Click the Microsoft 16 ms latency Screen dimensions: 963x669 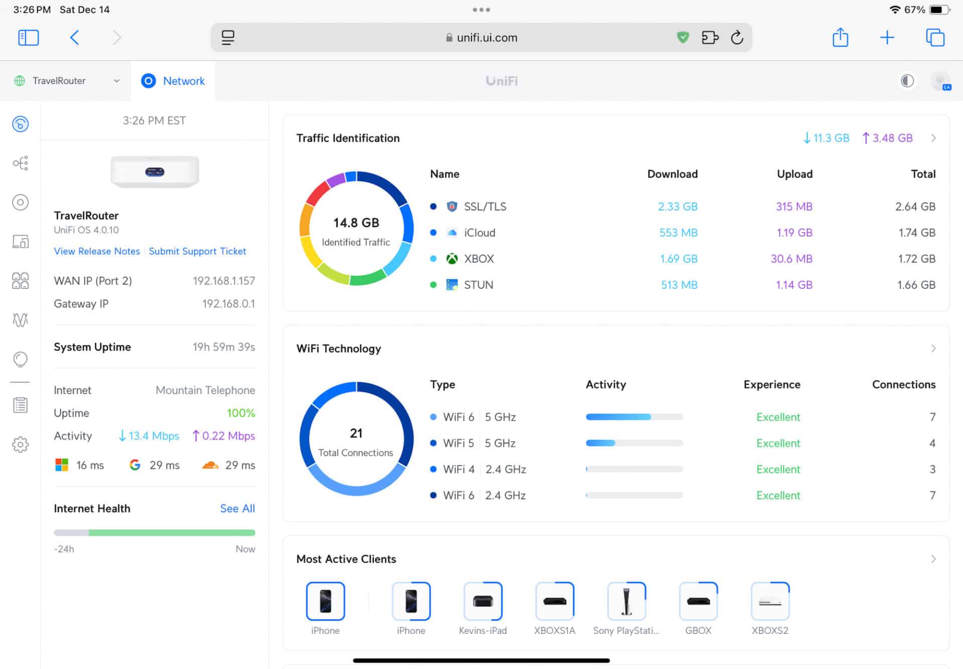pyautogui.click(x=79, y=465)
